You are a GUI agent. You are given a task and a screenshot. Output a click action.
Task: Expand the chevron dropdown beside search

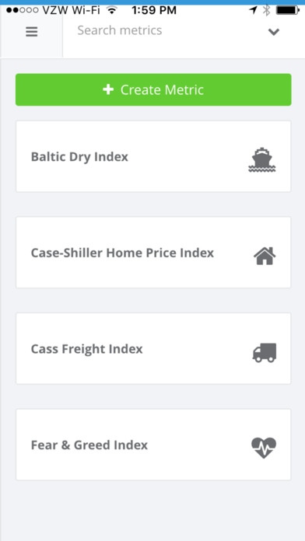[274, 32]
